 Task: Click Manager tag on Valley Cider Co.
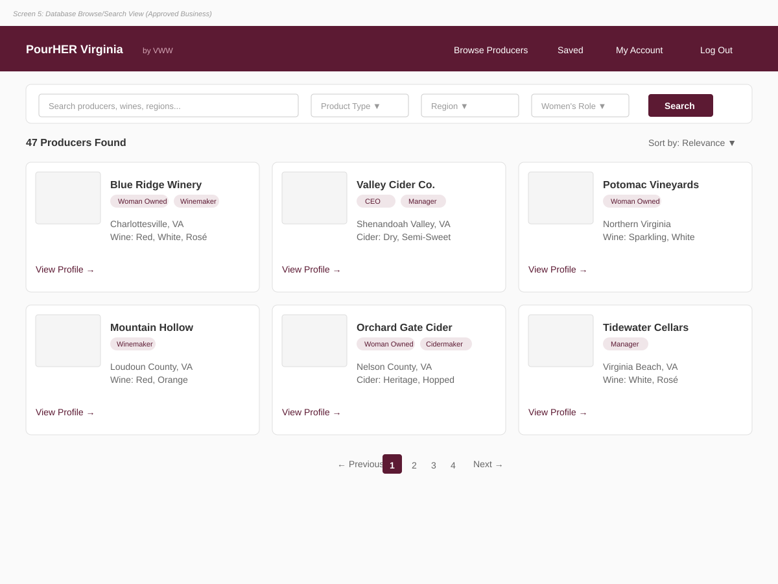pyautogui.click(x=423, y=201)
